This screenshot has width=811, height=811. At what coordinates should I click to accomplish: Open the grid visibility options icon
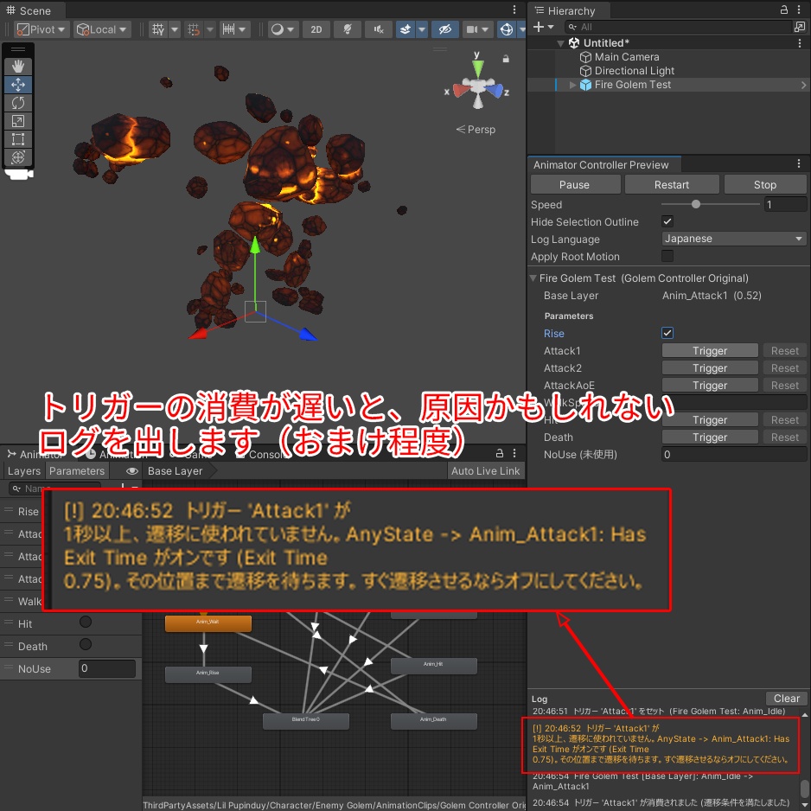(x=158, y=29)
